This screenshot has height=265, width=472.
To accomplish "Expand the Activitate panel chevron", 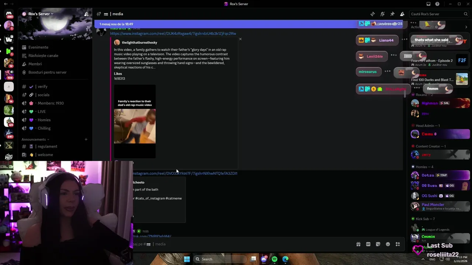I will click(466, 27).
